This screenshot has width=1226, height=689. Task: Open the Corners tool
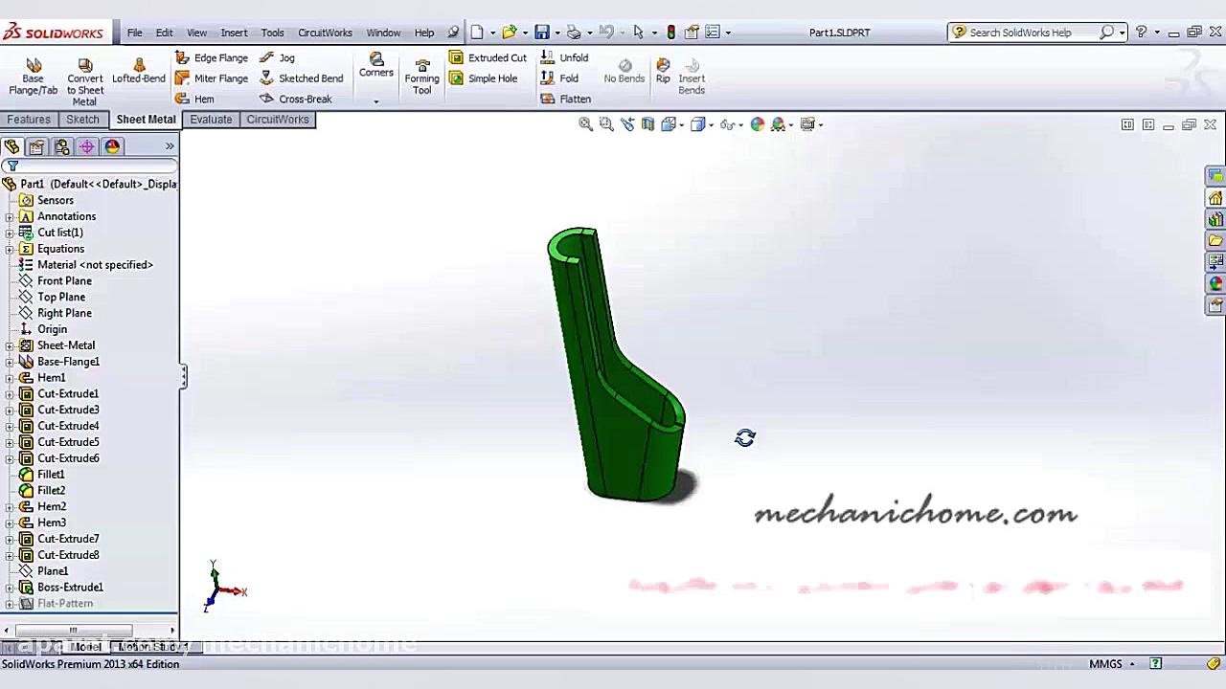(376, 65)
